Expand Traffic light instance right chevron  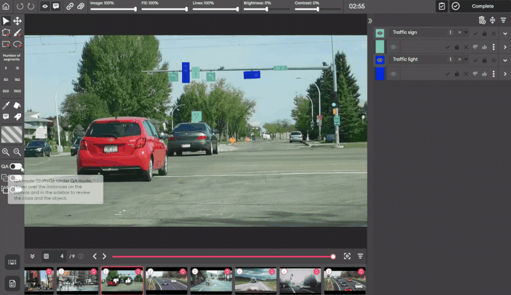[x=505, y=74]
